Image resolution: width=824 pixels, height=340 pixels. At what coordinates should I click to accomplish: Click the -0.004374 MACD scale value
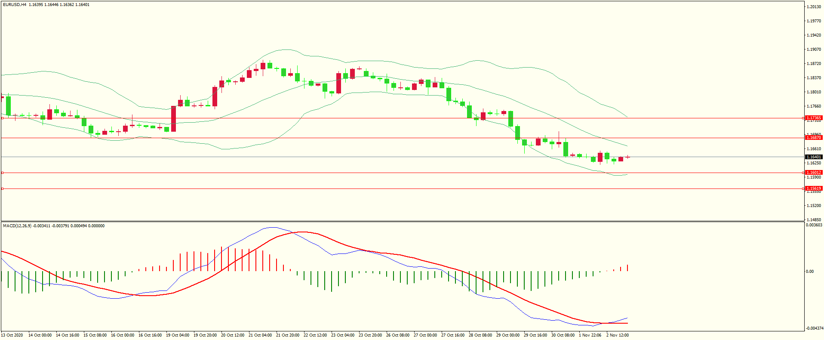tap(814, 328)
